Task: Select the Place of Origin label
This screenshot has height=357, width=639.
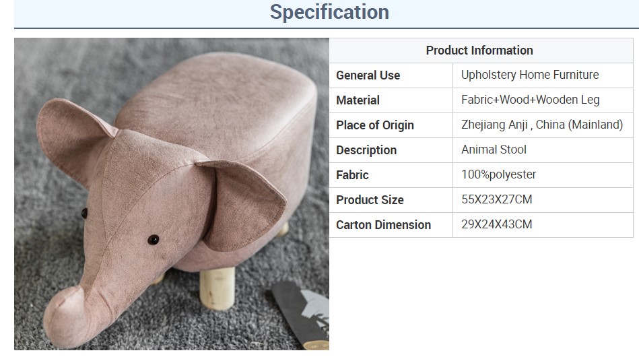Action: (375, 125)
